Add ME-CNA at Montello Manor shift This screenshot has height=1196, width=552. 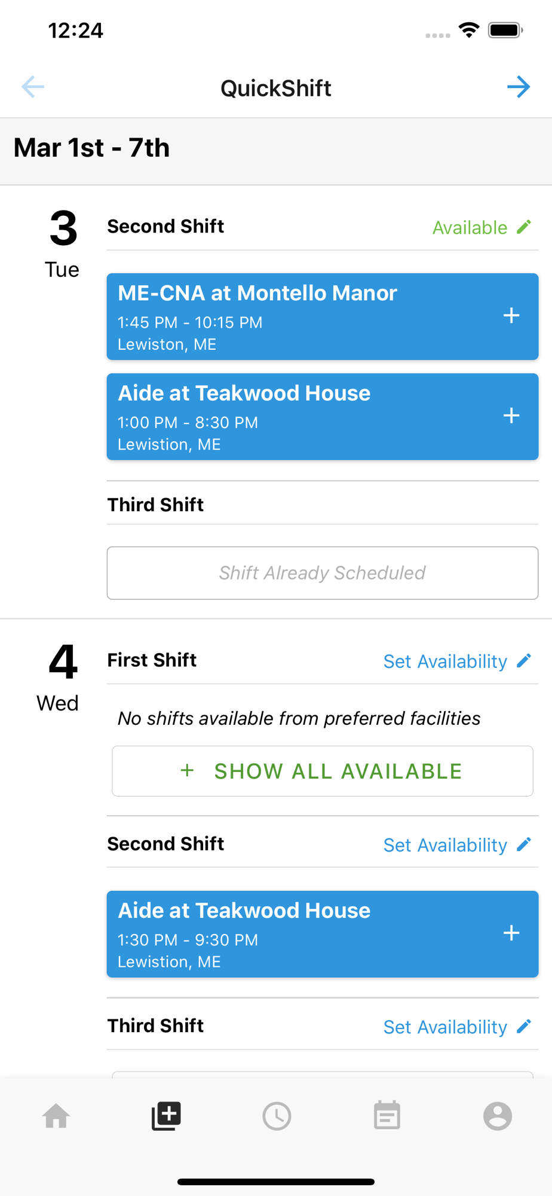click(511, 316)
